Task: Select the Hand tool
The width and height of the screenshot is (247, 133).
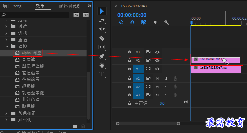Action: (102, 65)
